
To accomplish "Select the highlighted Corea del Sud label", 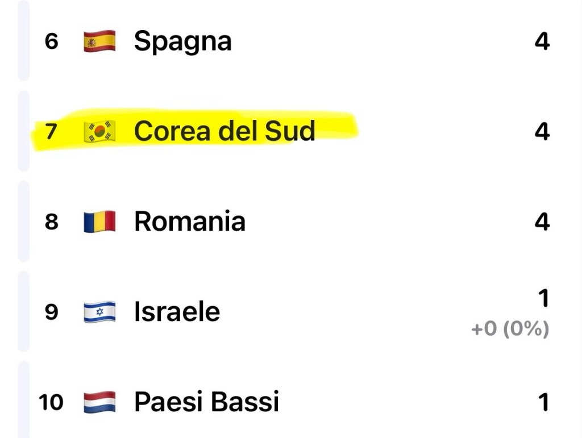I will coord(224,131).
